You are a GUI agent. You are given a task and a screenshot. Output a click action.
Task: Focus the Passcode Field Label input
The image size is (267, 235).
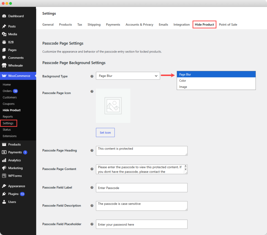(x=142, y=188)
